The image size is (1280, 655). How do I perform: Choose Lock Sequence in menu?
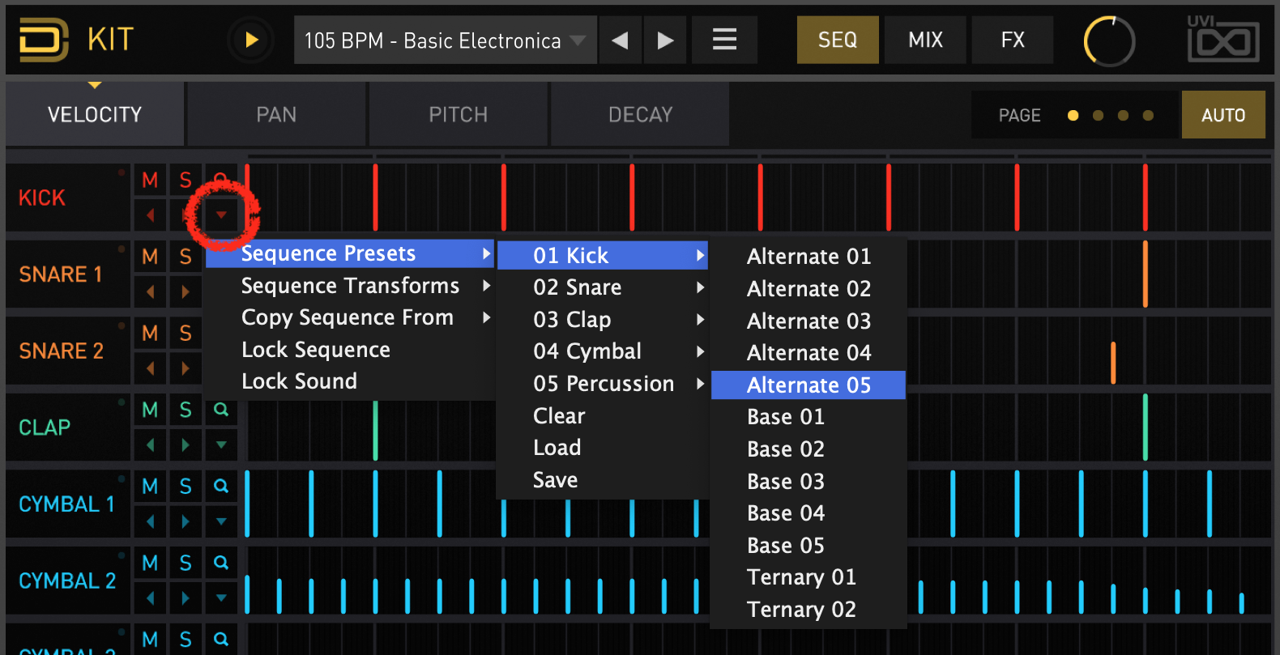[x=350, y=350]
